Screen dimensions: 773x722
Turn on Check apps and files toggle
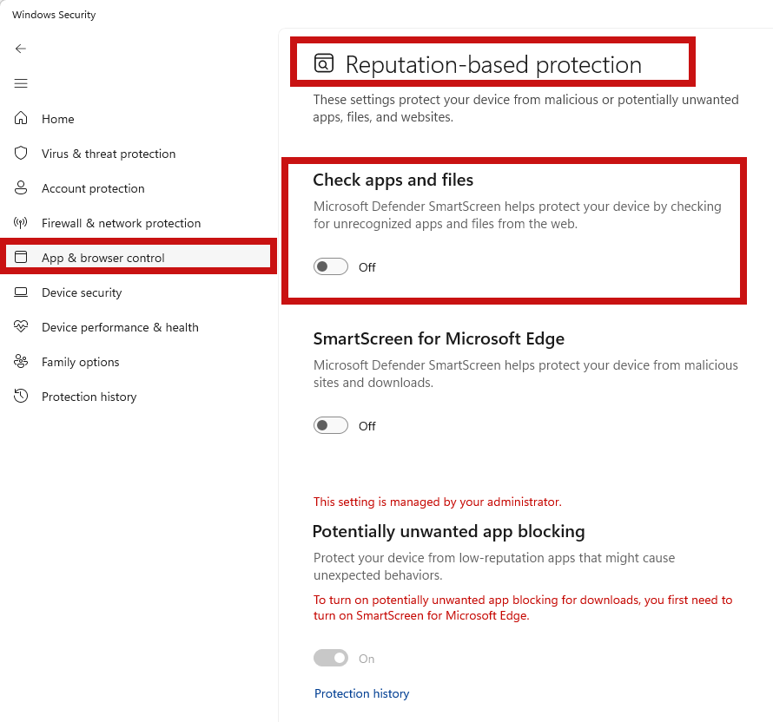pos(331,267)
